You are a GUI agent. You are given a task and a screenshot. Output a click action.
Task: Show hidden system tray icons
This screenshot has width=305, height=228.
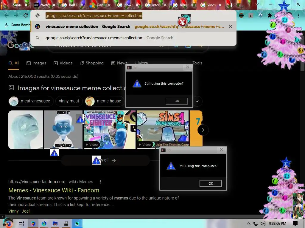coord(249,224)
